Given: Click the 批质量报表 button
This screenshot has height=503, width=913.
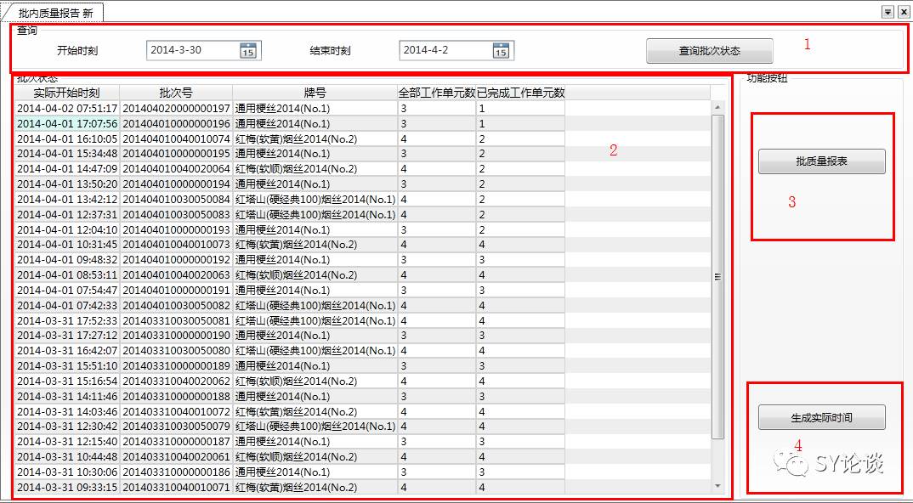Looking at the screenshot, I should [821, 161].
